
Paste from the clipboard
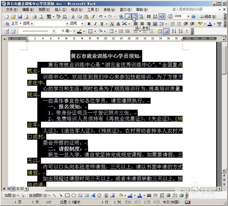coord(86,17)
